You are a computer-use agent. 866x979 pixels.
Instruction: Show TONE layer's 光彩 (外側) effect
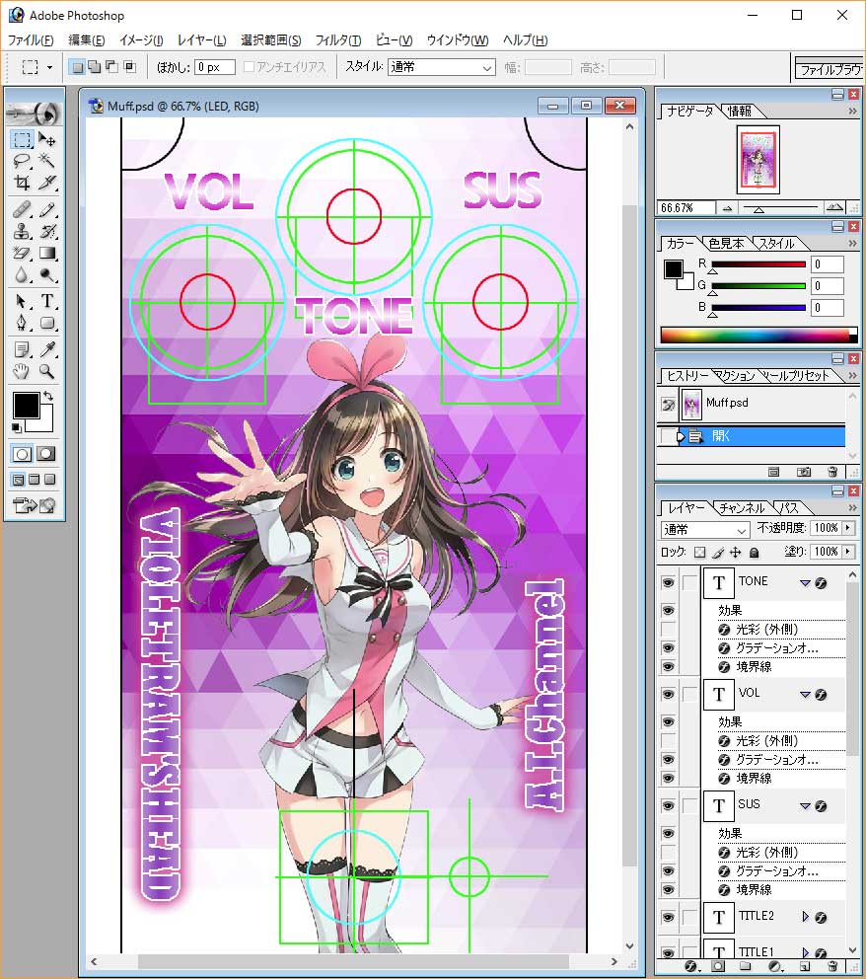668,630
